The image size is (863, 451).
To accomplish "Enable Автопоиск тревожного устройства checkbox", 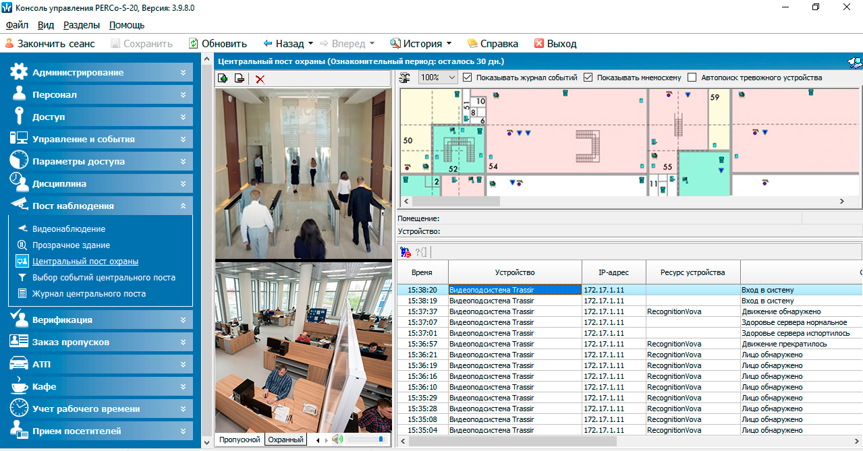I will coord(692,78).
